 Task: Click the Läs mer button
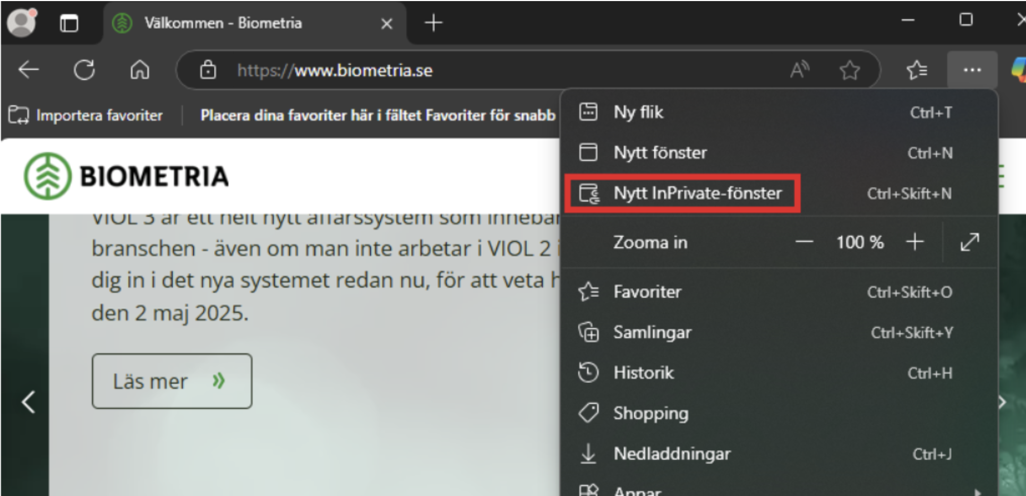172,381
